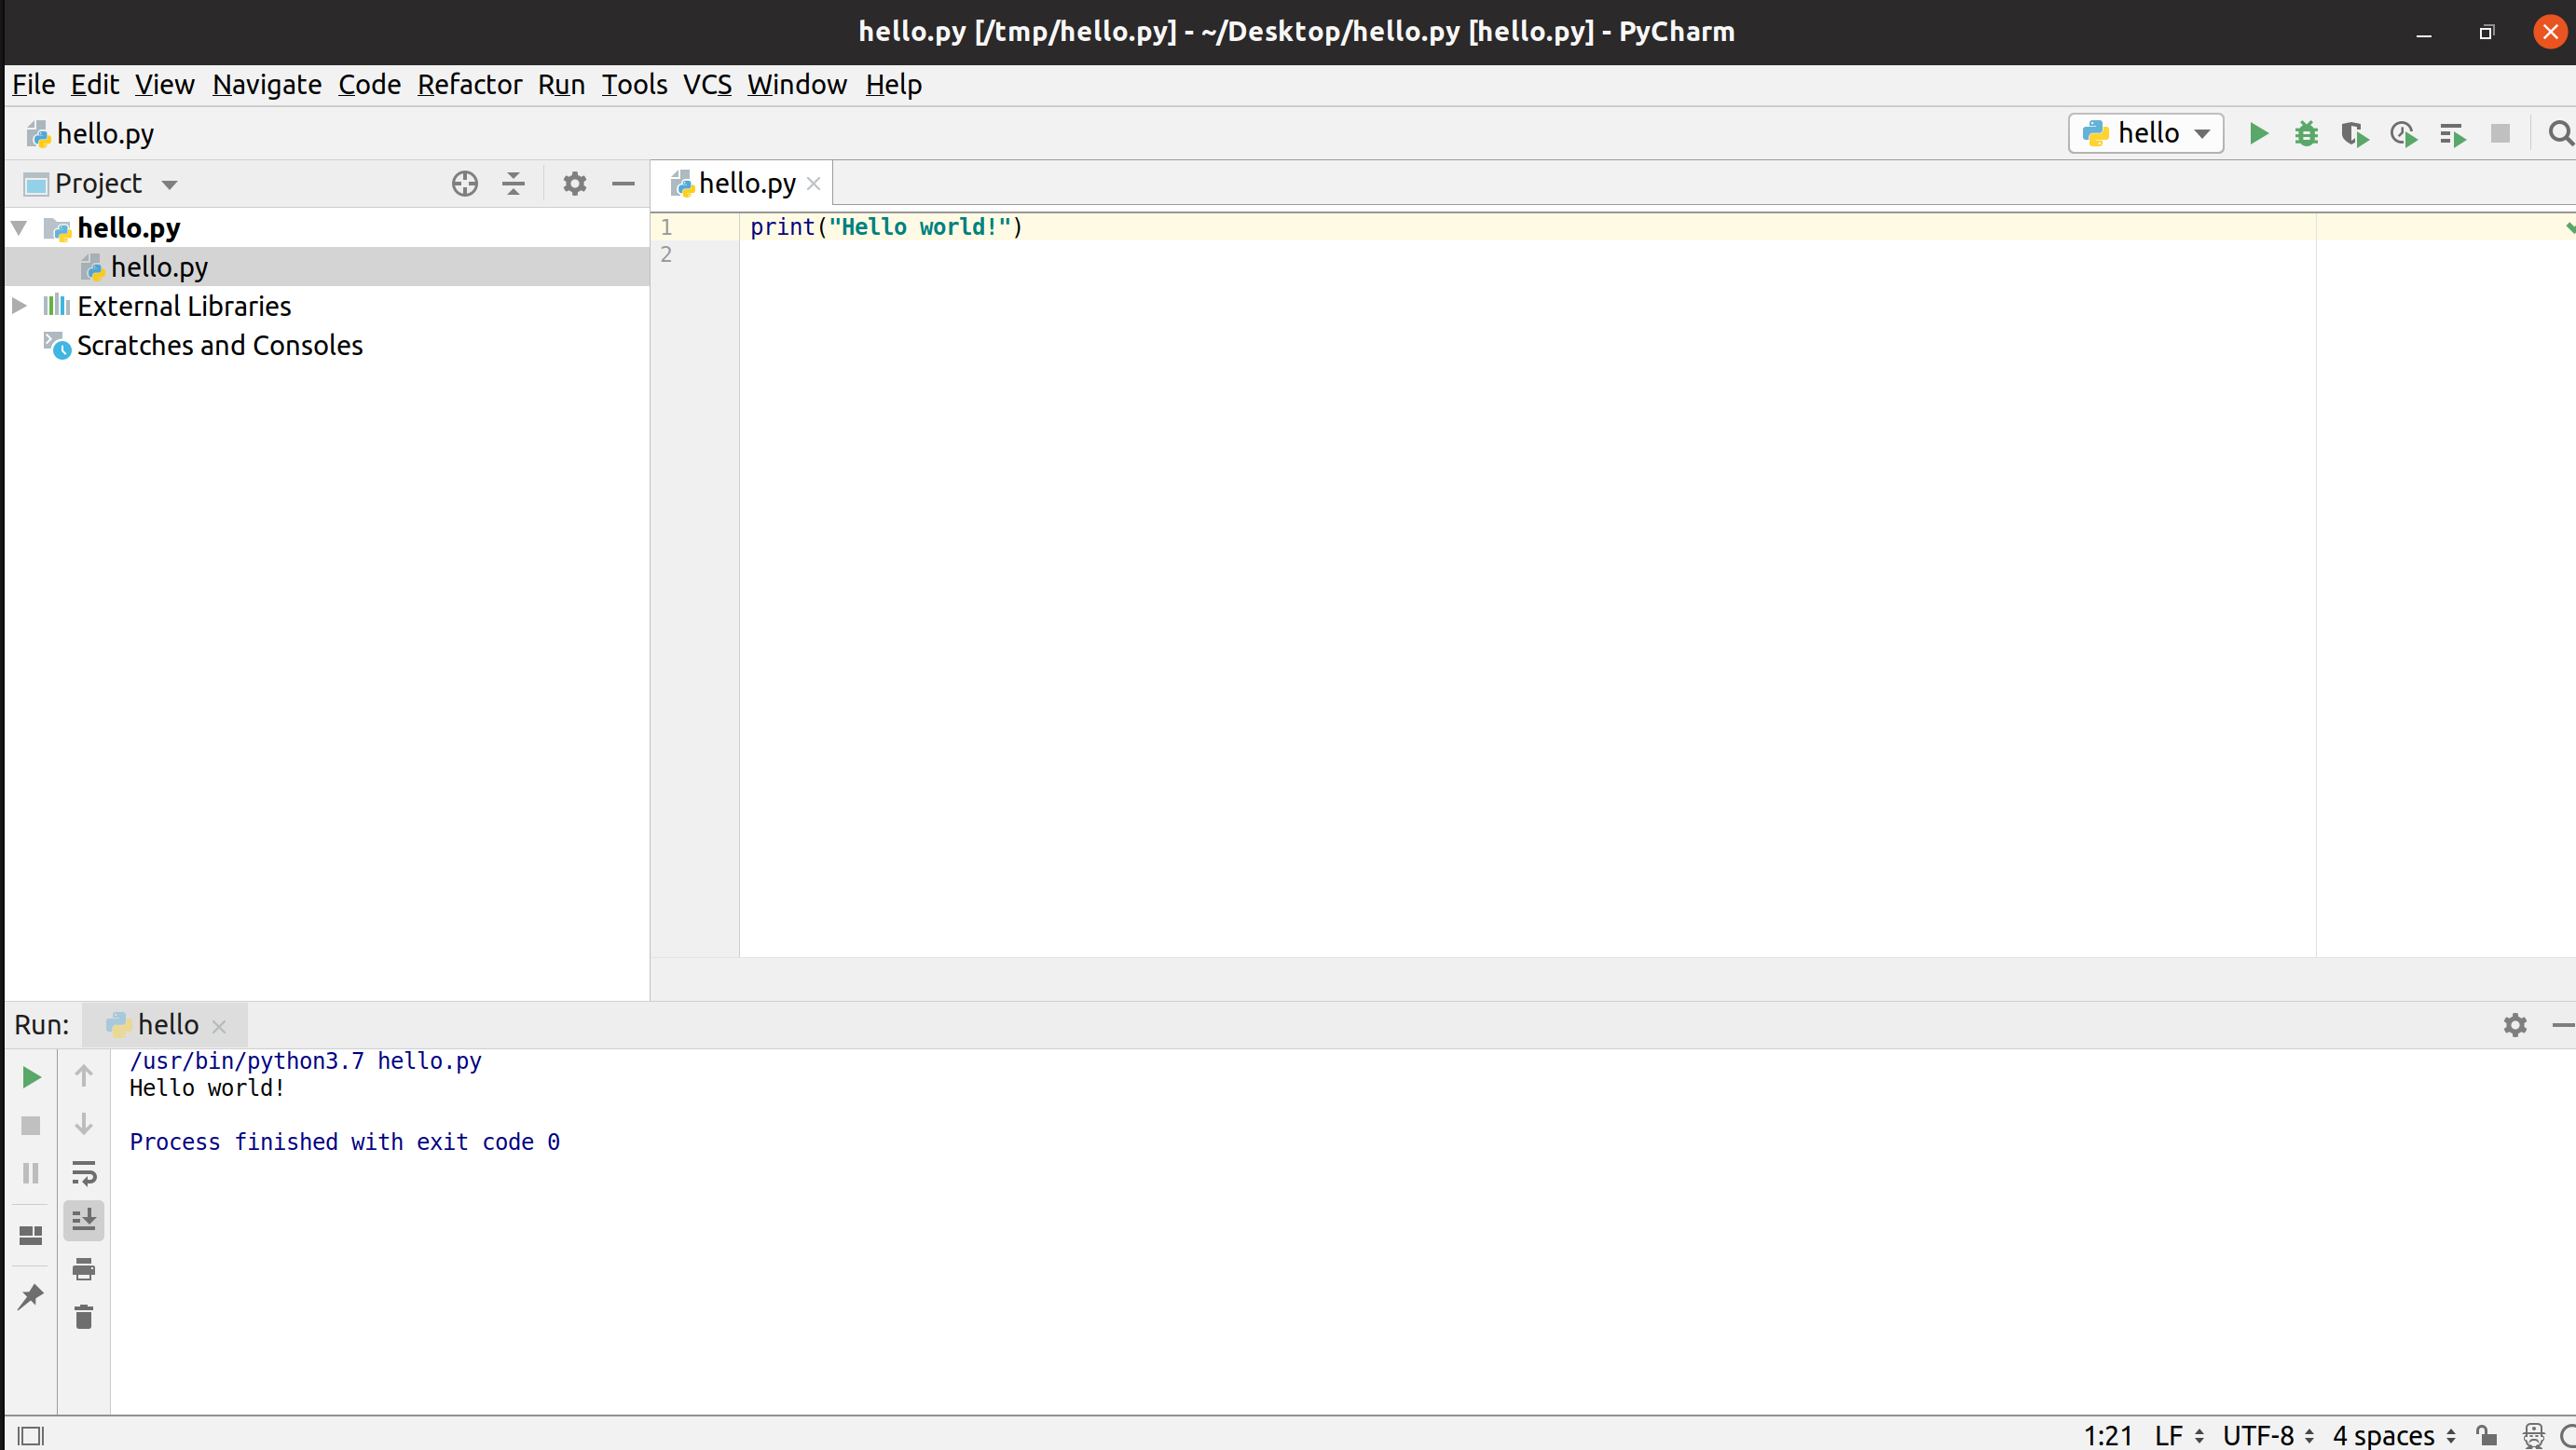Collapse all in Project panel
The image size is (2576, 1450).
click(x=513, y=183)
